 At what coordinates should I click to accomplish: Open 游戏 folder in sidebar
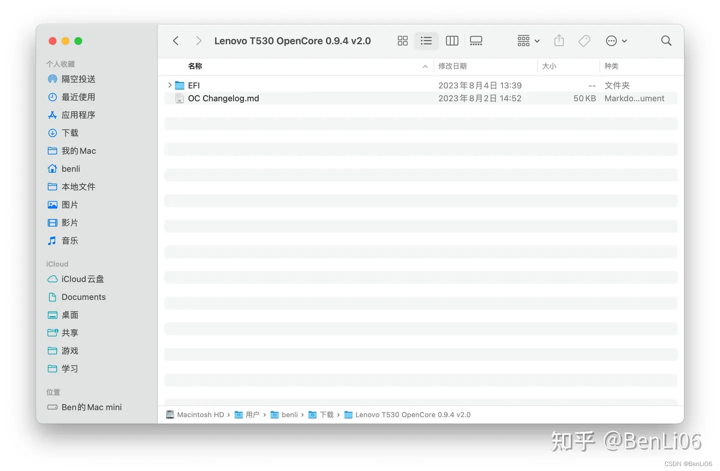coord(63,351)
